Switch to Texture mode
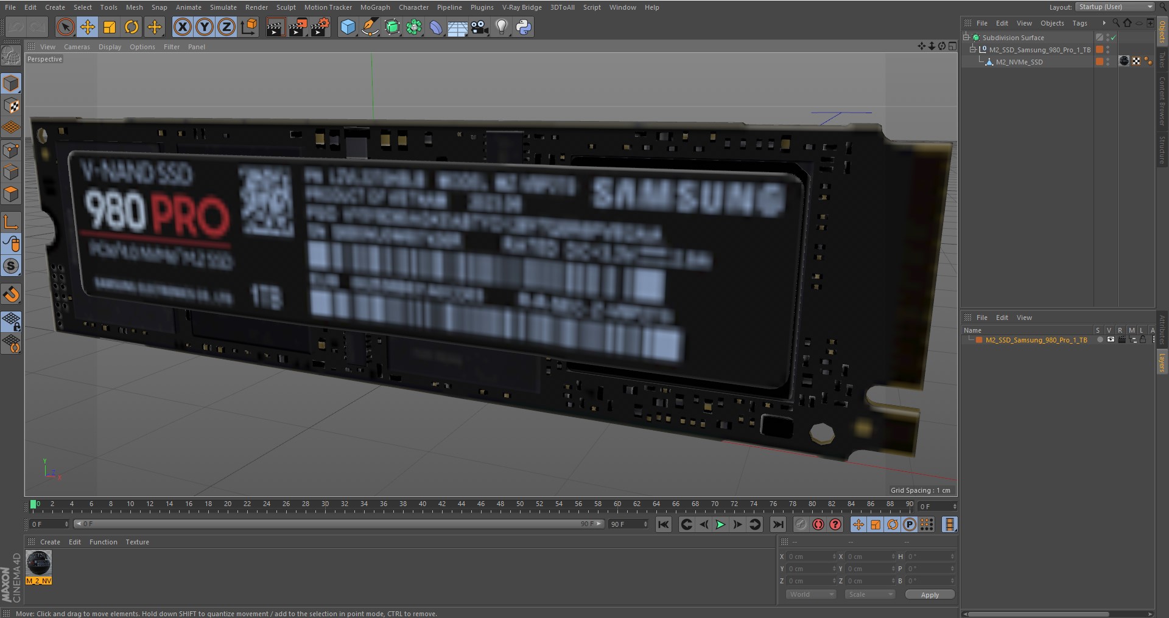This screenshot has height=618, width=1169. pyautogui.click(x=11, y=106)
